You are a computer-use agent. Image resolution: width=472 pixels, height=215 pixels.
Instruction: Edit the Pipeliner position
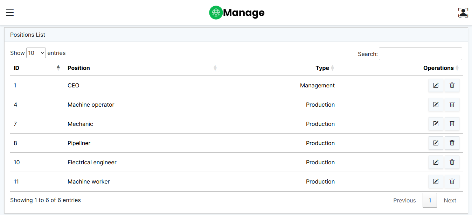[x=436, y=143]
